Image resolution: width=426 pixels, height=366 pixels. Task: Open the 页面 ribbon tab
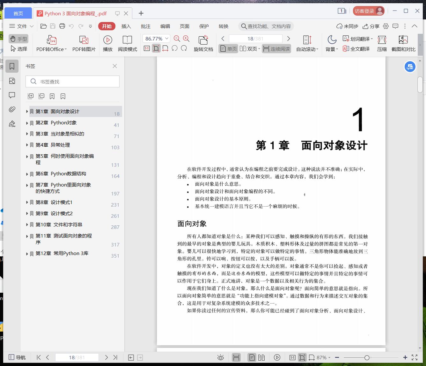(185, 26)
